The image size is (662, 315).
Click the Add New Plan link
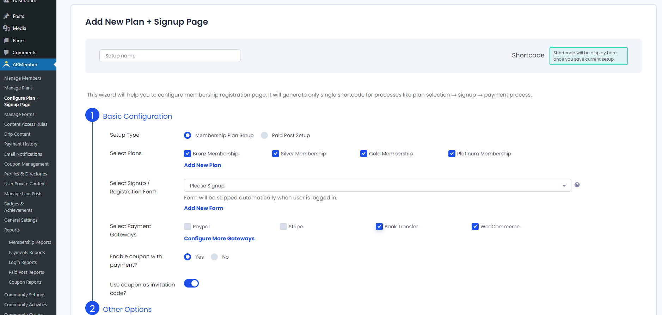203,165
